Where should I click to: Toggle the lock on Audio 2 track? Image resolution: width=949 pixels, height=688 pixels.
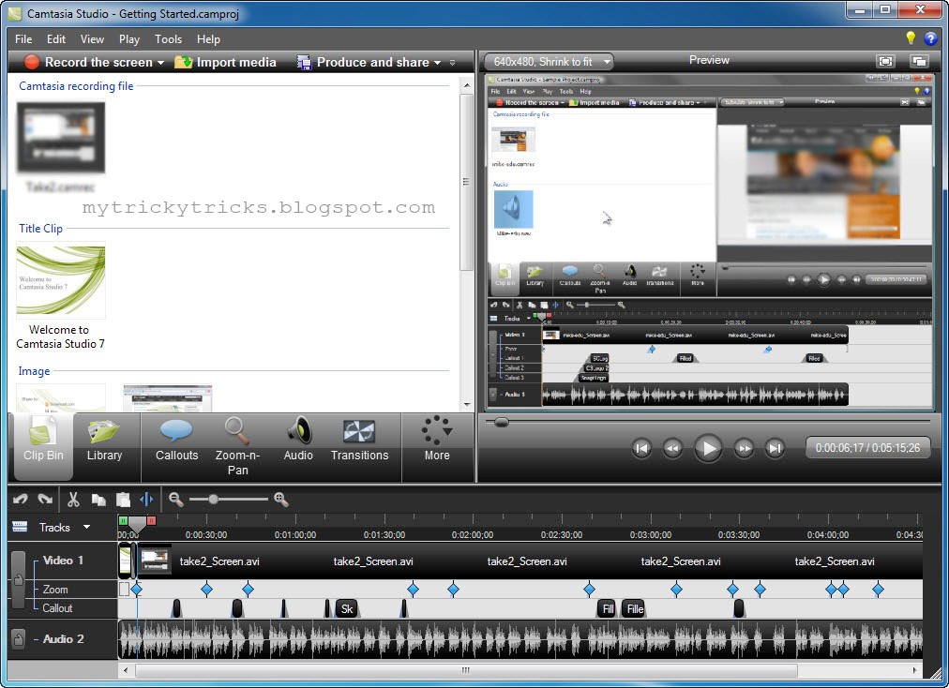tap(18, 638)
